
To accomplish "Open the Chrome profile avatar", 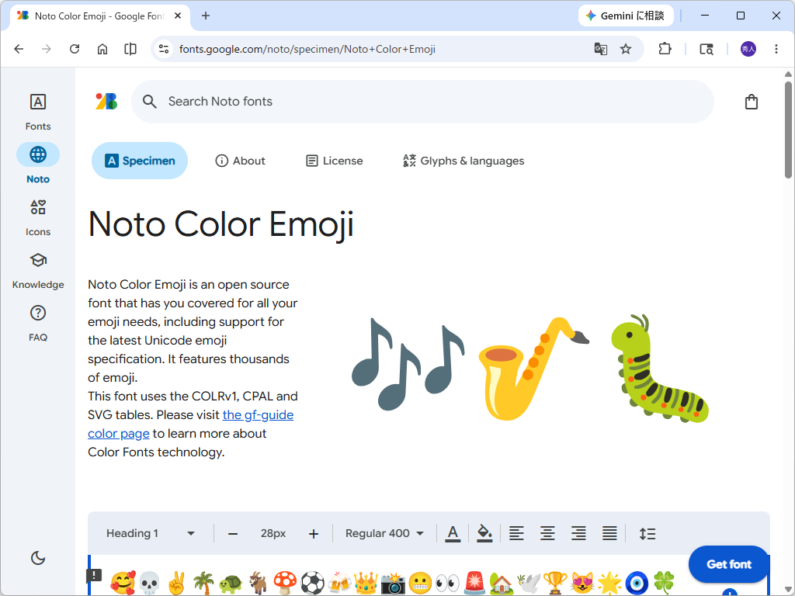I will click(748, 49).
